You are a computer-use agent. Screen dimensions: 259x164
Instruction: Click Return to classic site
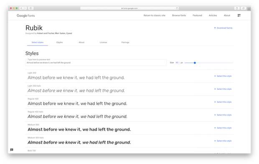tap(154, 15)
